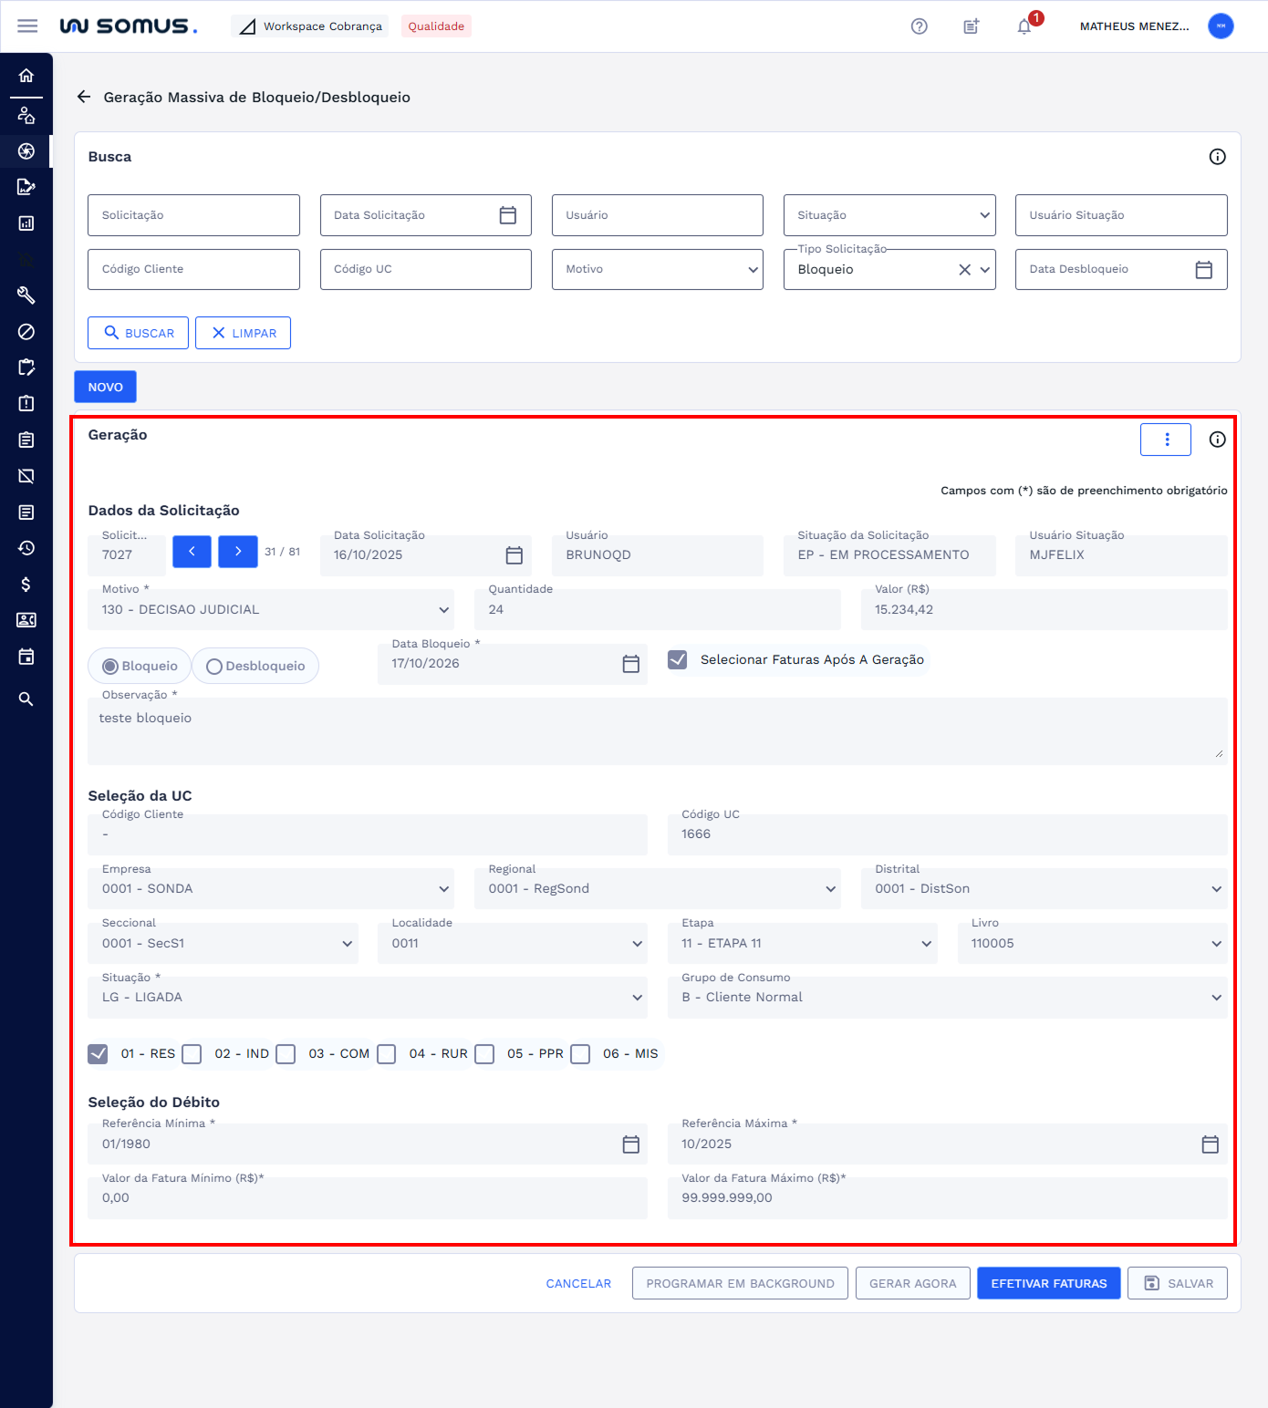Open the Geração three-dot options menu
Viewport: 1268px width, 1408px height.
click(x=1165, y=440)
